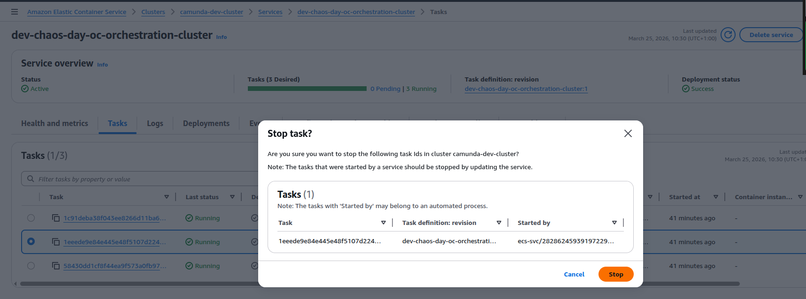The height and width of the screenshot is (299, 806).
Task: Click the Active status text
Action: coord(39,89)
